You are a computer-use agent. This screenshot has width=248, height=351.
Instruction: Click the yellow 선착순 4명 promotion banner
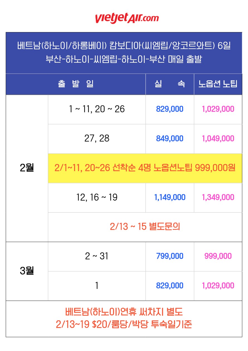point(145,168)
